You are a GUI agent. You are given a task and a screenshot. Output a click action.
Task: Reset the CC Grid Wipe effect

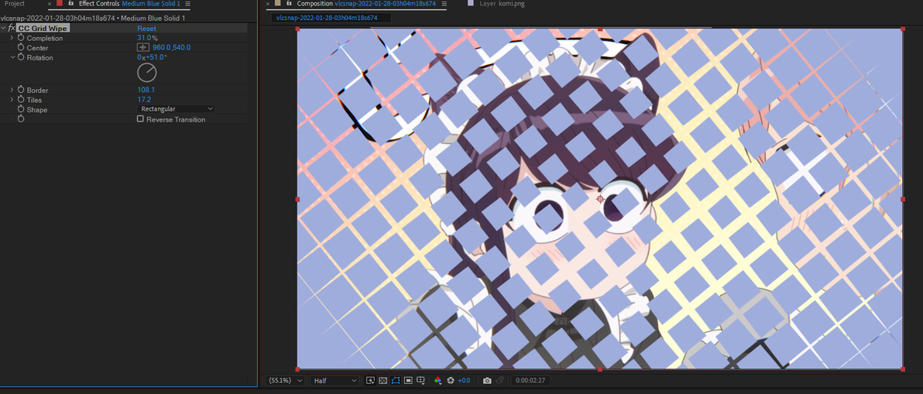146,28
